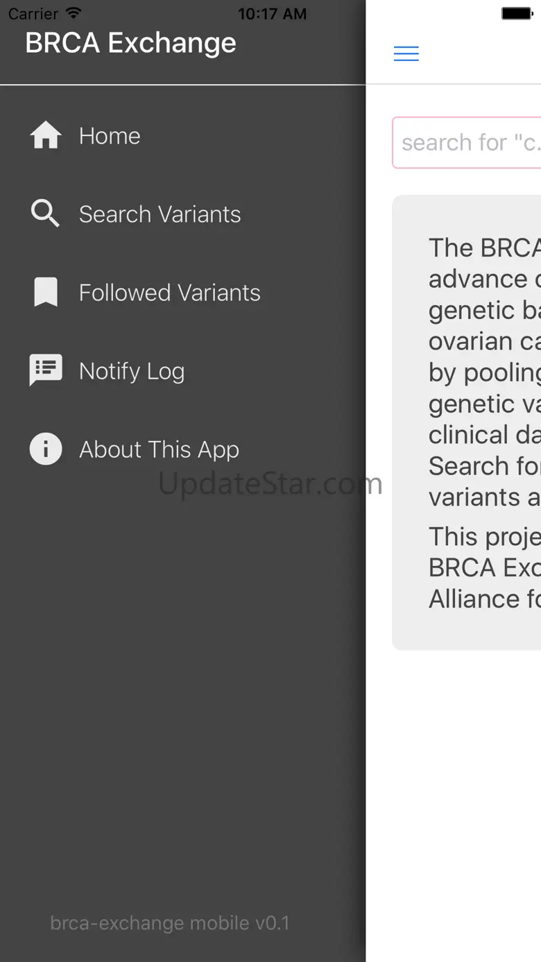
Task: Tap the brca-exchange mobile v0.1 version text
Action: click(170, 923)
